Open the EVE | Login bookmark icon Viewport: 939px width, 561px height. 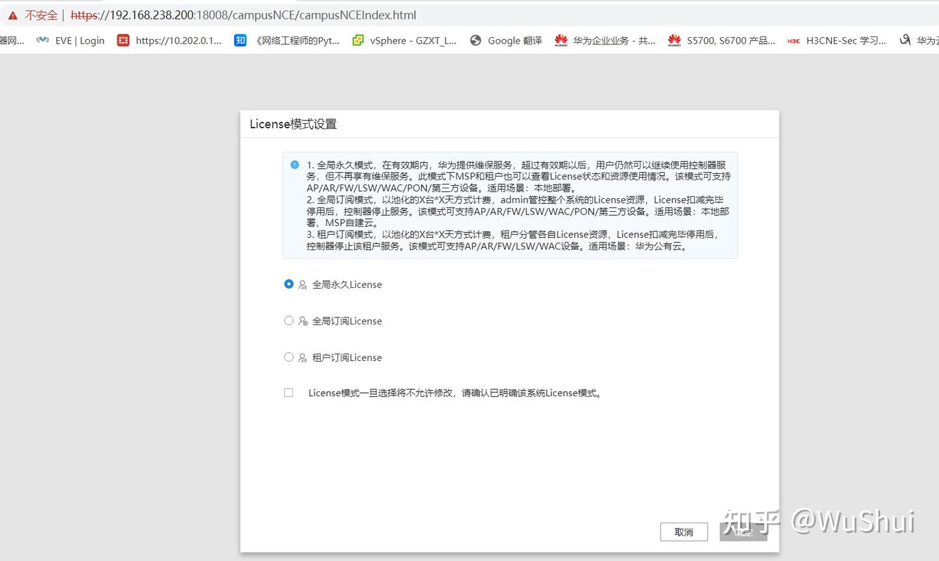click(42, 40)
